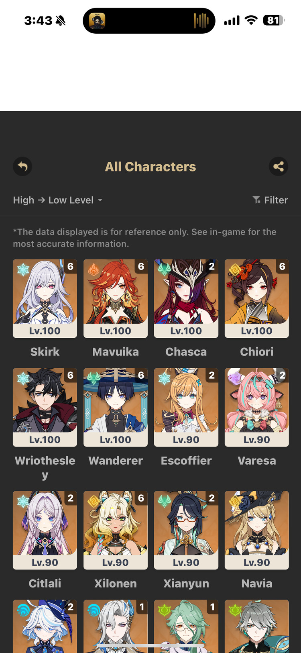Tap the back arrow icon
Screen dimensions: 301x653
pos(22,166)
